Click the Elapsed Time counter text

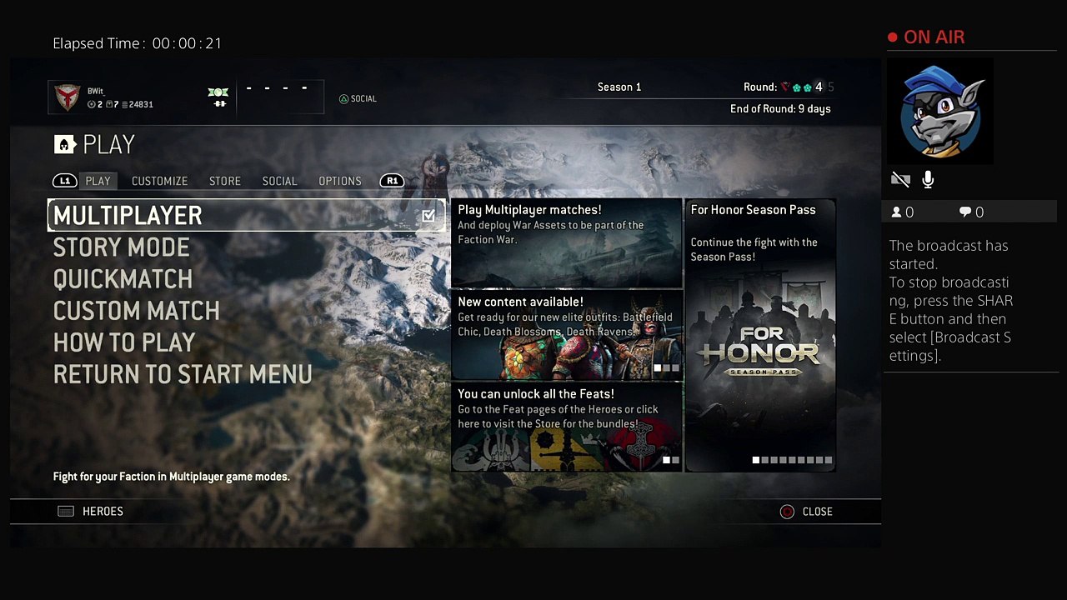(138, 43)
